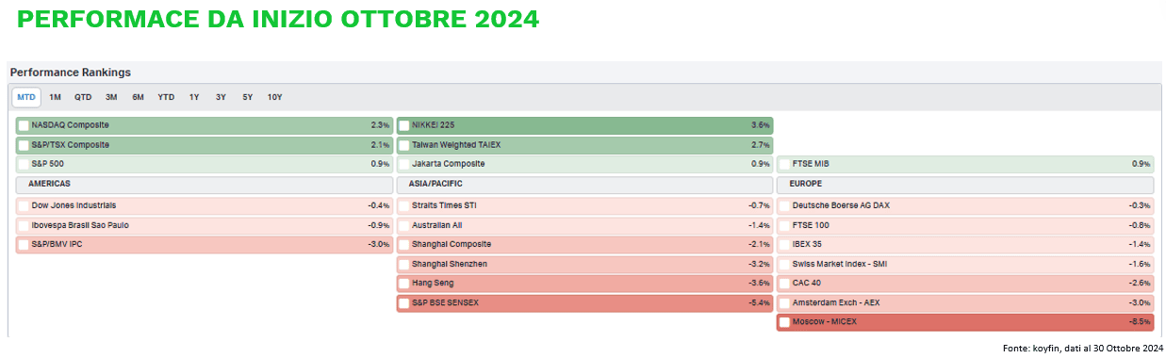1166x358 pixels.
Task: Check the Shanghai Composite checkbox
Action: pos(404,245)
